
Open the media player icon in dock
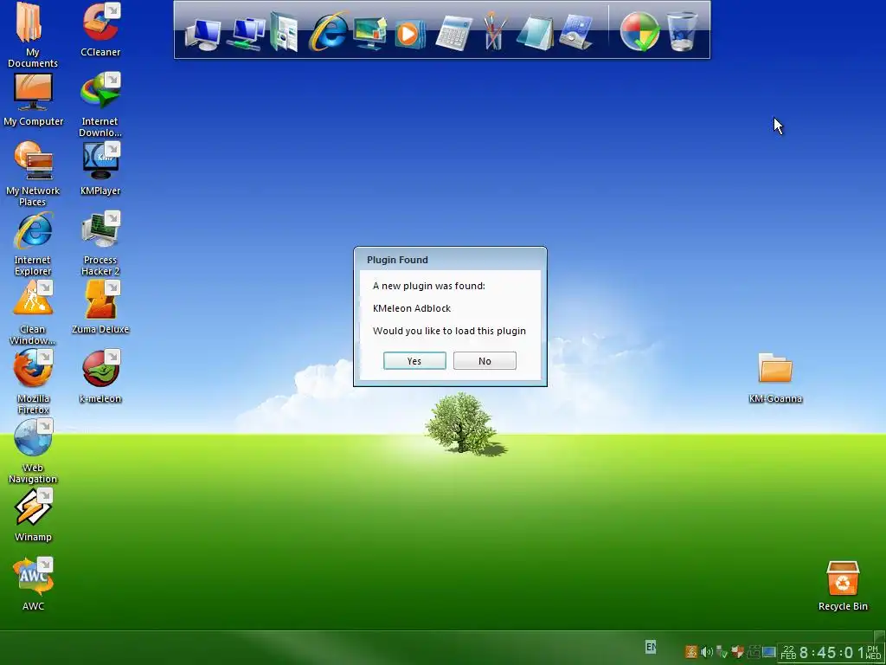(x=409, y=34)
